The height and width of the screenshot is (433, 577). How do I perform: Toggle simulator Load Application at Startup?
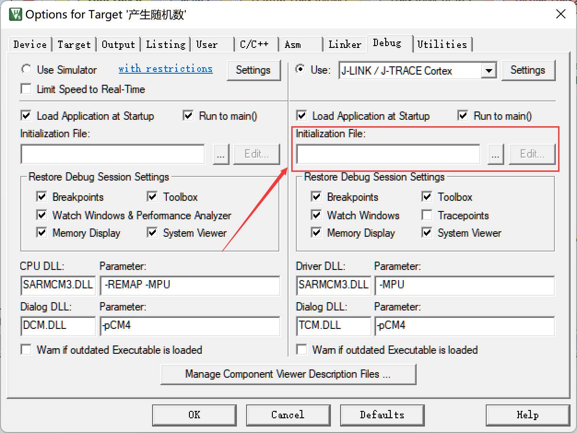click(27, 116)
